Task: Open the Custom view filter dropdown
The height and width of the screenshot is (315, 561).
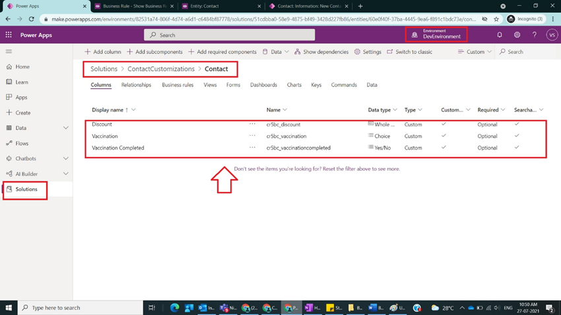Action: 475,52
